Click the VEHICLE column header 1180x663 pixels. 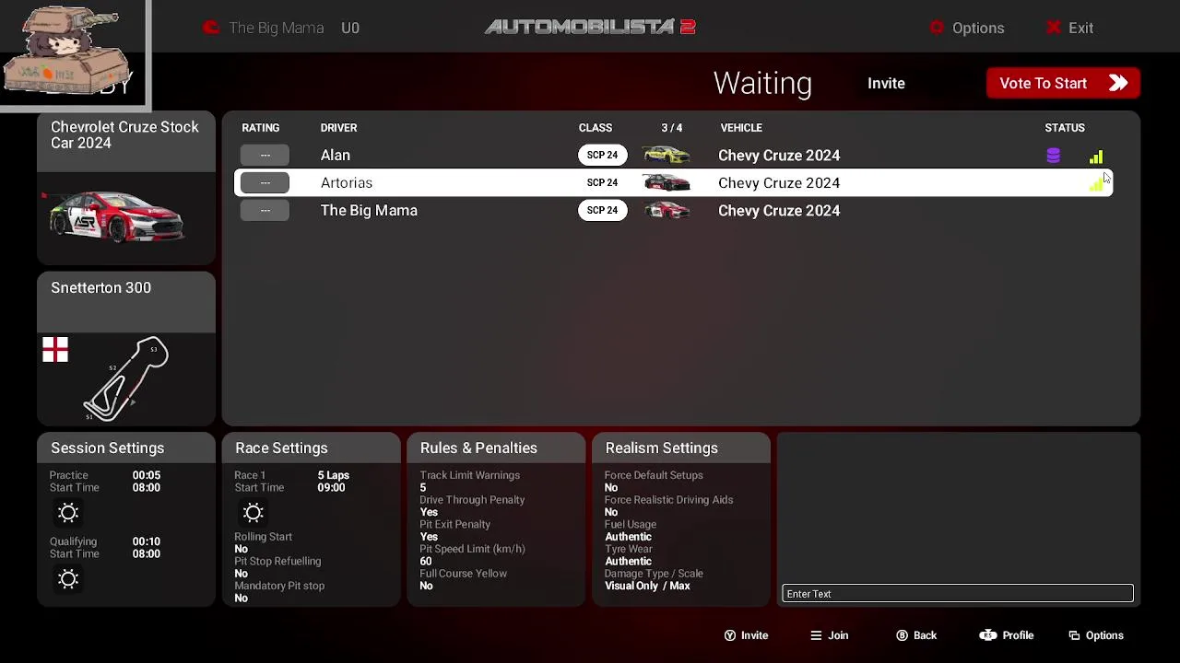[x=741, y=128]
